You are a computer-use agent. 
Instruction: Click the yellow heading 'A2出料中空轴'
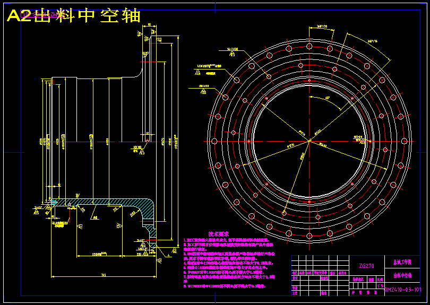[73, 16]
